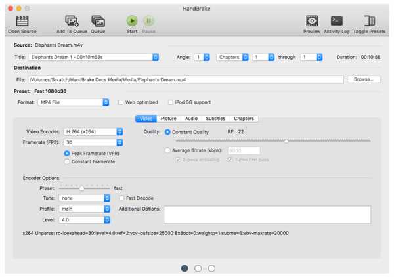
Task: Open the Queue window icon
Action: 98,21
